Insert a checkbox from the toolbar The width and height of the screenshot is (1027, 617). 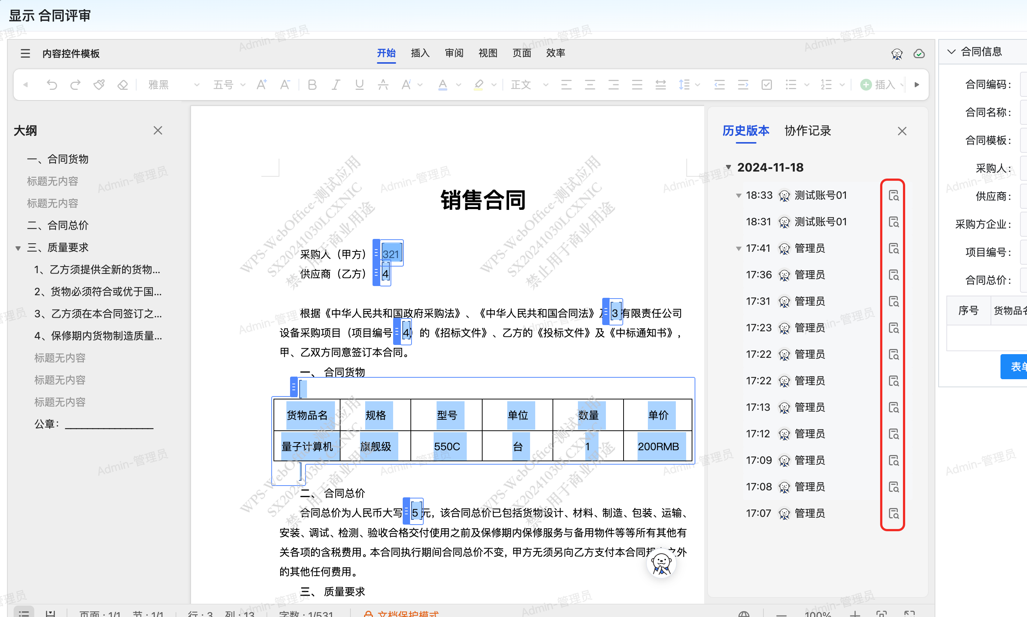click(767, 85)
